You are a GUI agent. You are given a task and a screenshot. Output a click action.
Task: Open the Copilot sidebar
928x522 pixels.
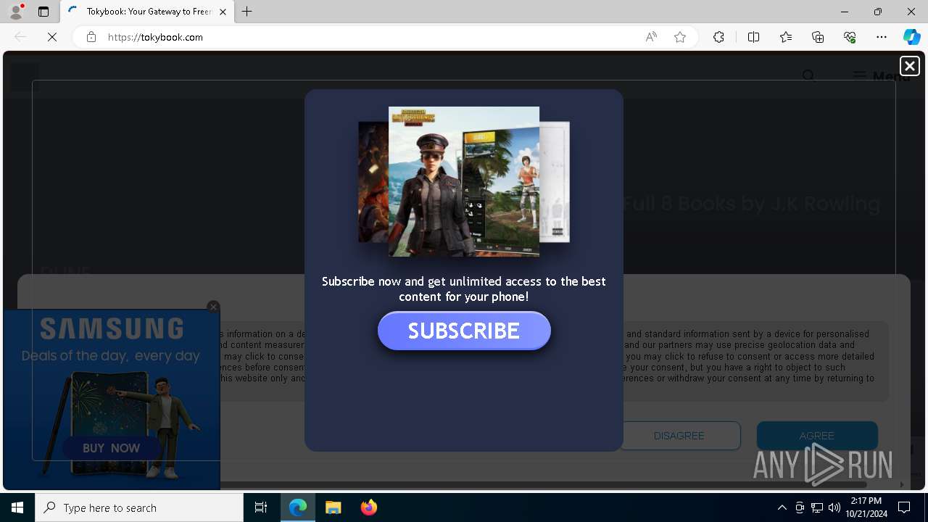911,37
